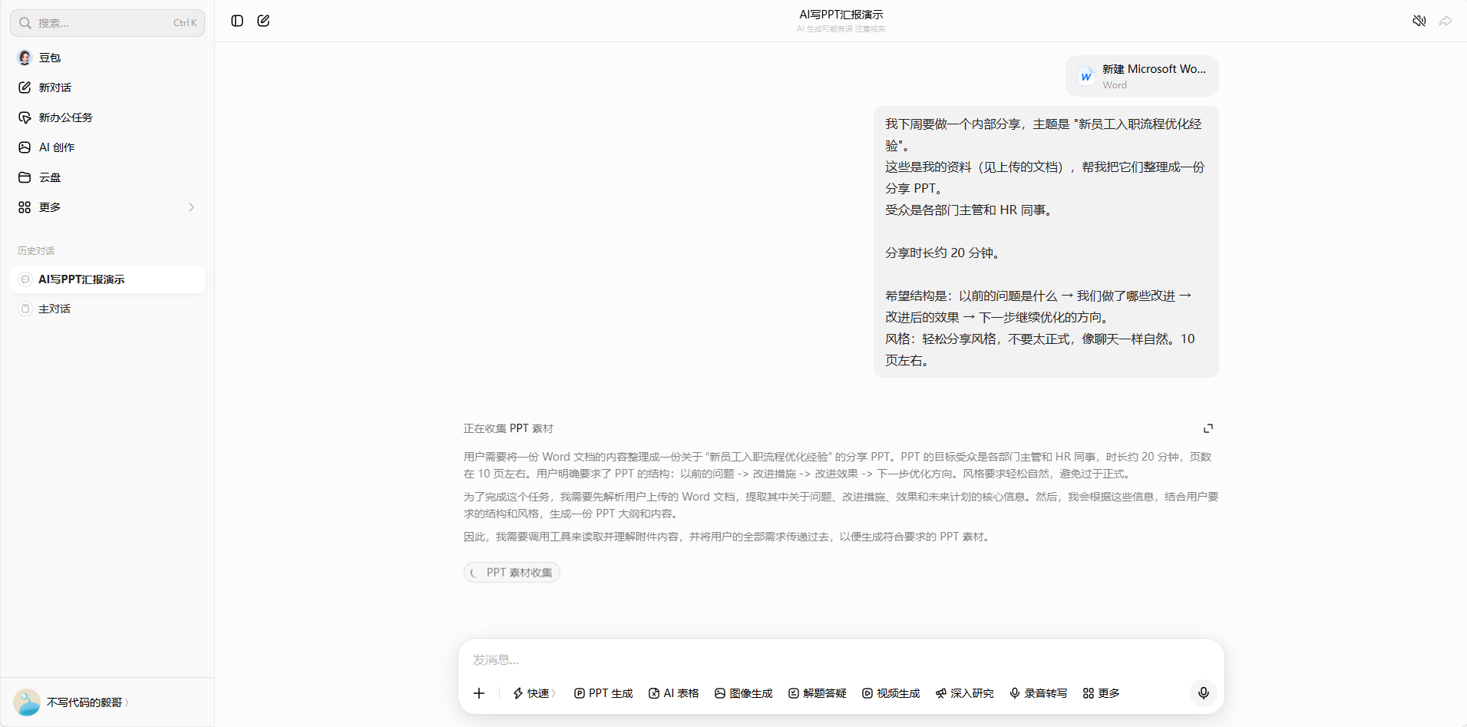Select 主对话 history conversation
This screenshot has height=727, width=1467.
(x=107, y=309)
